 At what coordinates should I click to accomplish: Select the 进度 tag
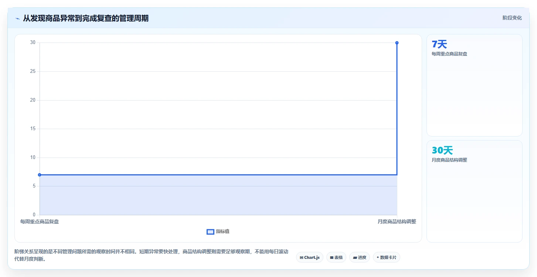pos(360,257)
